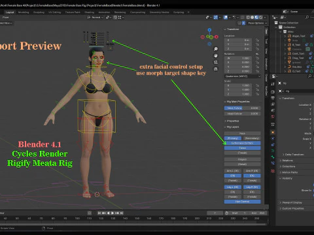
Task: Click the Leg.R (IK) rig layer button
Action: (252, 187)
